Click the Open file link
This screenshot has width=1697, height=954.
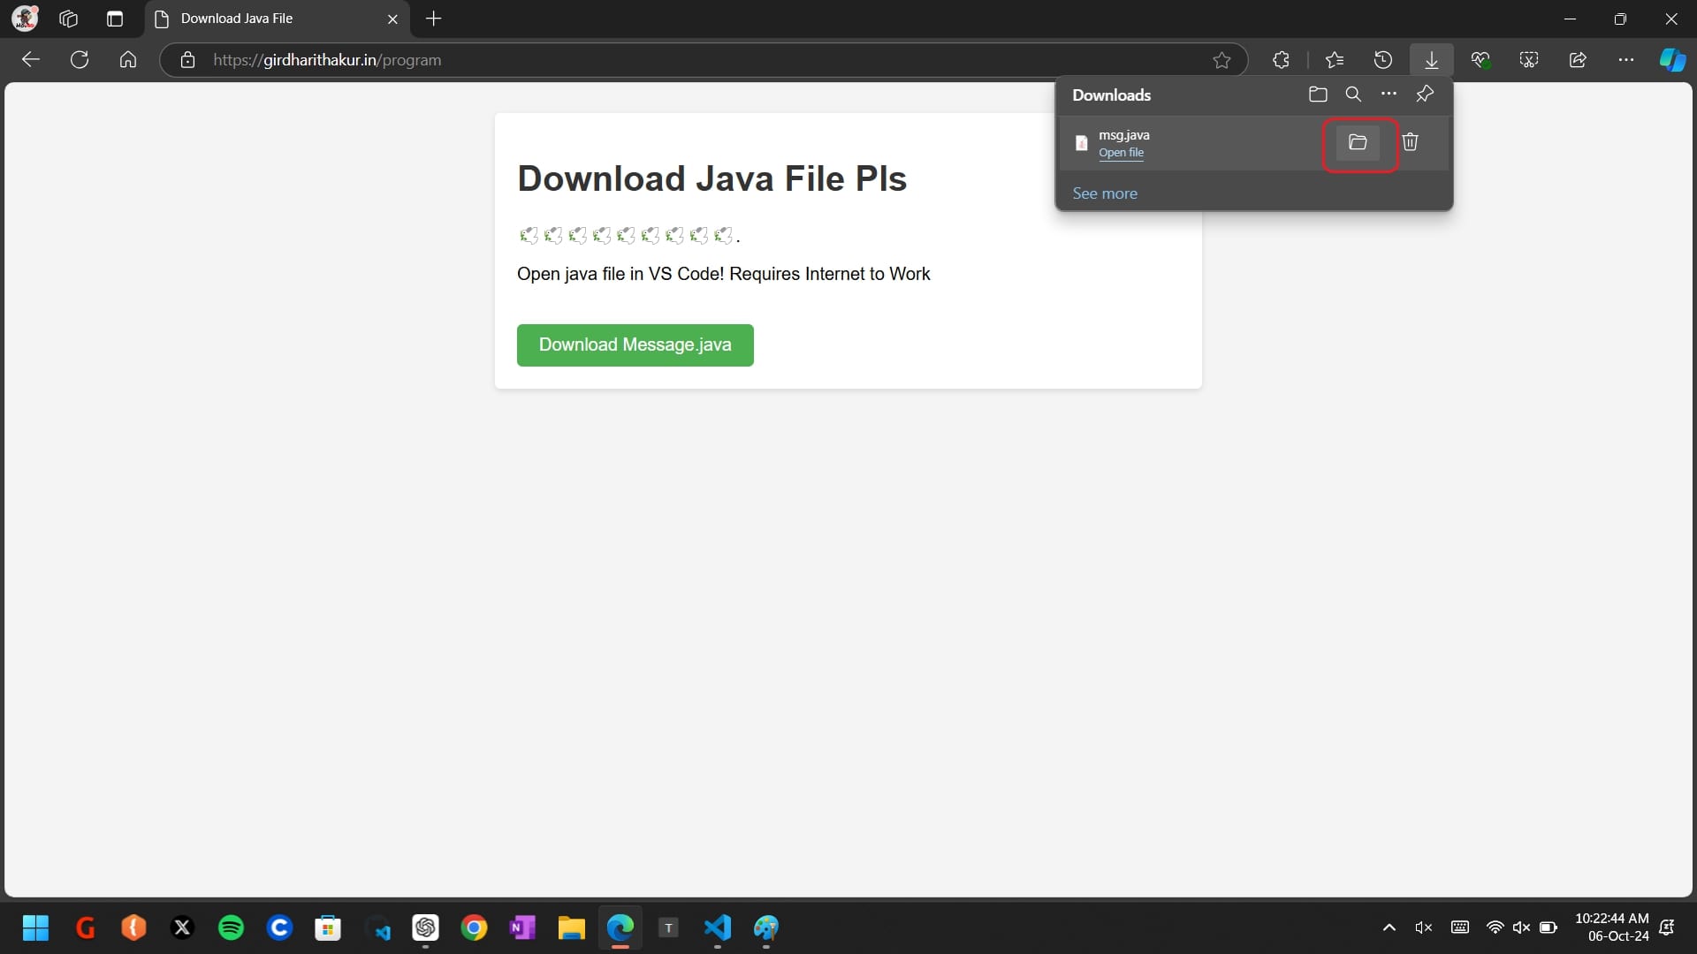(x=1121, y=153)
